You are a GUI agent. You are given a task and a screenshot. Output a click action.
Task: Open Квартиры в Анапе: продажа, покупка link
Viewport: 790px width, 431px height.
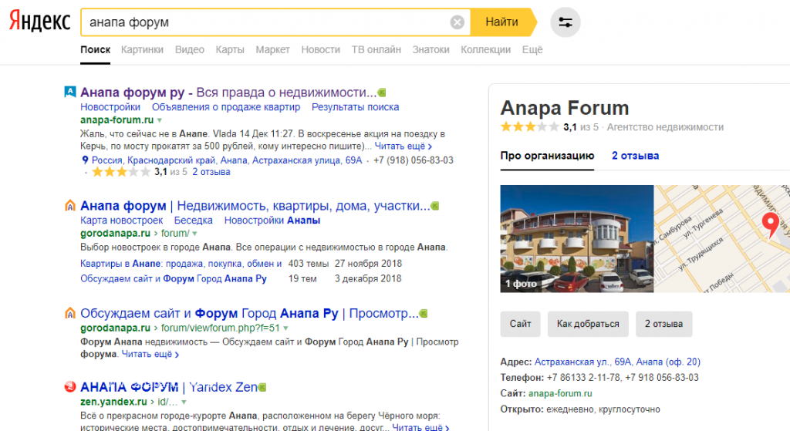pos(181,264)
